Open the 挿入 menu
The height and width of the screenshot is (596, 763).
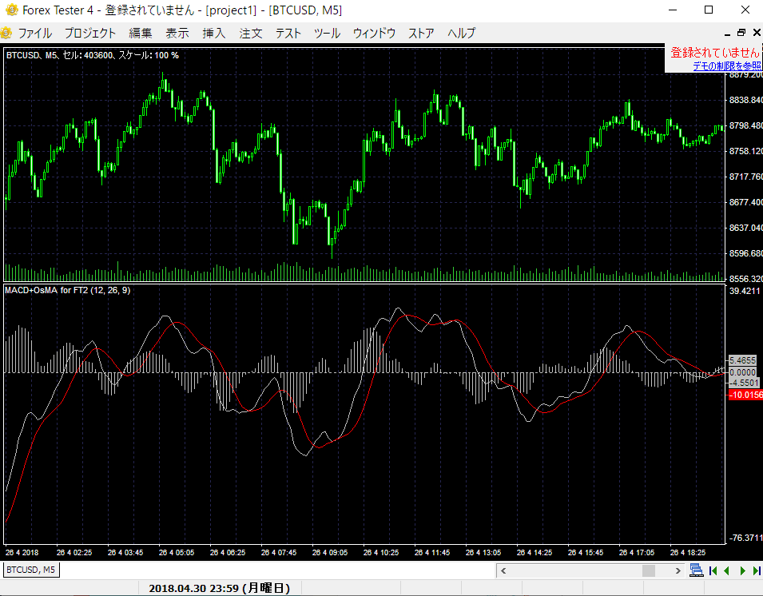tap(214, 33)
